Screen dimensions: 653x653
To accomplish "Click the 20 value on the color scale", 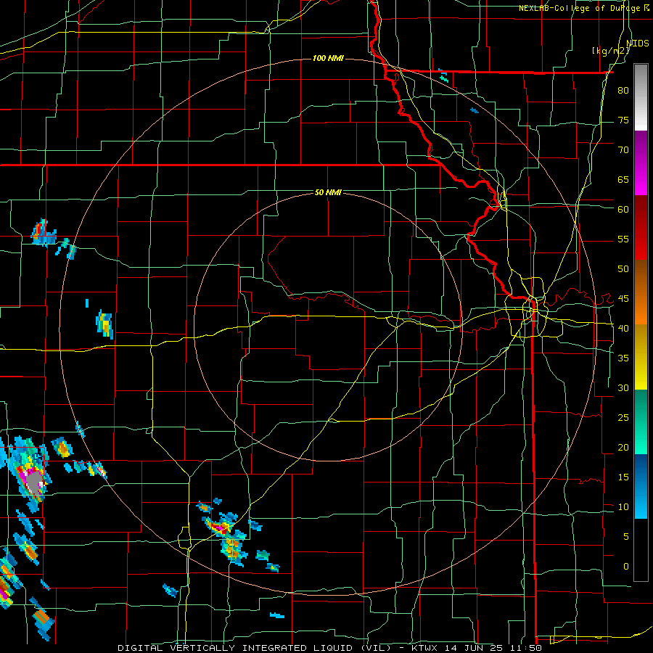I will [623, 447].
